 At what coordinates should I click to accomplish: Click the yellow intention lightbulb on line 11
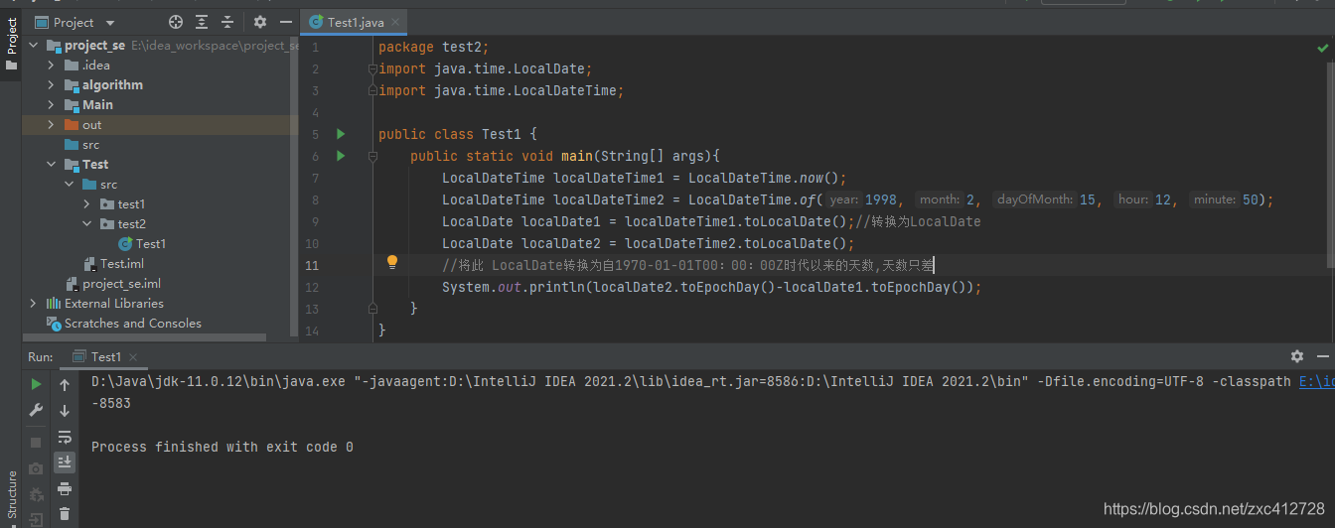392,263
